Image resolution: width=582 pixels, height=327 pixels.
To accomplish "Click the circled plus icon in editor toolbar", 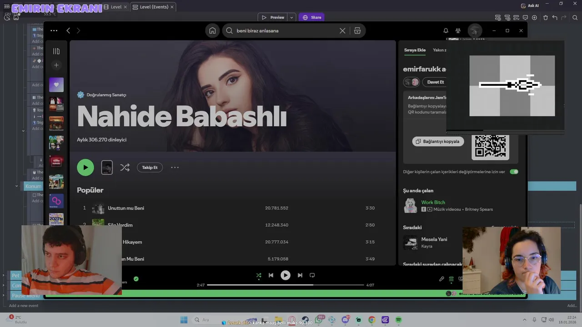I will [x=534, y=17].
